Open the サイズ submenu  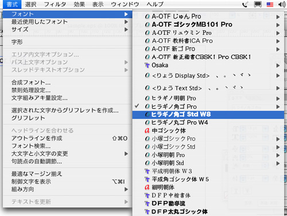coord(68,29)
